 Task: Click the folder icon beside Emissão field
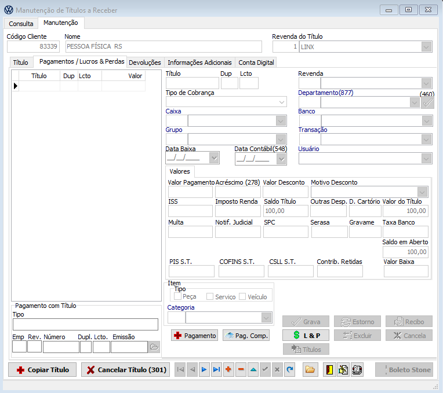(154, 347)
